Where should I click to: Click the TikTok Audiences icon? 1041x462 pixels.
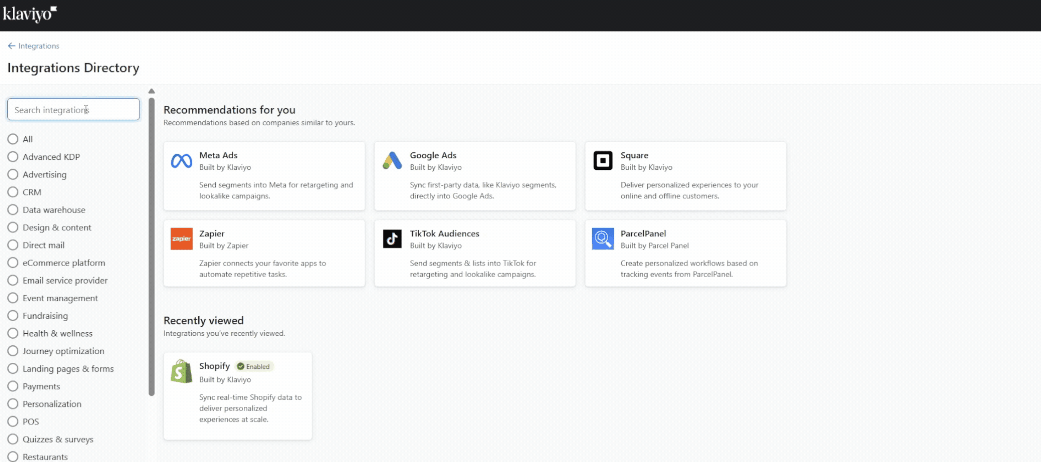[392, 238]
